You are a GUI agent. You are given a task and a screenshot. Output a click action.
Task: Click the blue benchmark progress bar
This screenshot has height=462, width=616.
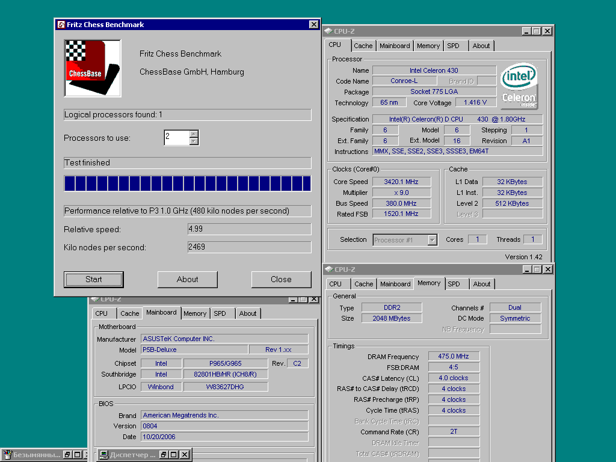click(188, 183)
